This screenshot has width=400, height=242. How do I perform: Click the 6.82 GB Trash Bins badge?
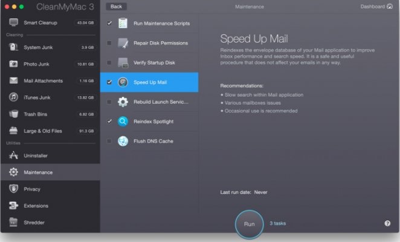(86, 114)
